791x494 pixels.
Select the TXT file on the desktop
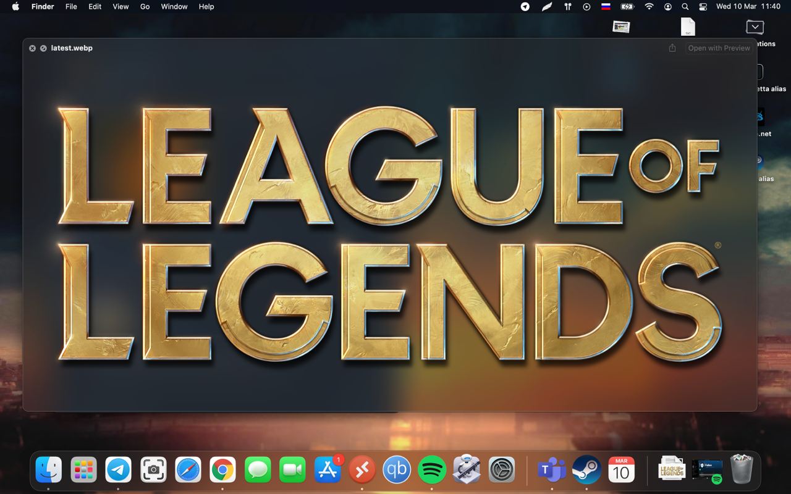click(688, 27)
